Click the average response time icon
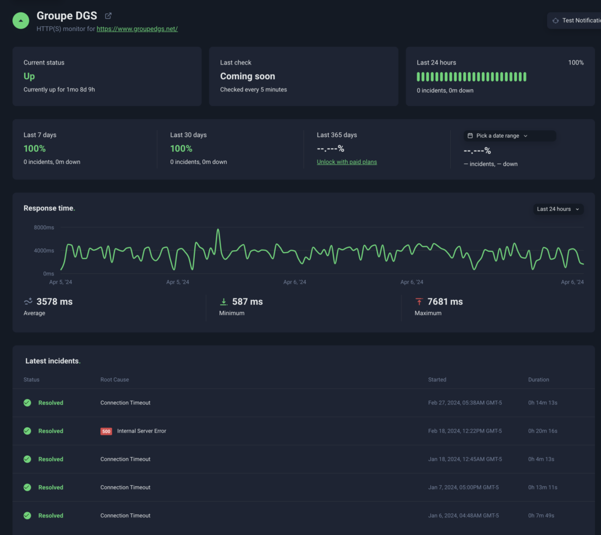 [x=28, y=301]
